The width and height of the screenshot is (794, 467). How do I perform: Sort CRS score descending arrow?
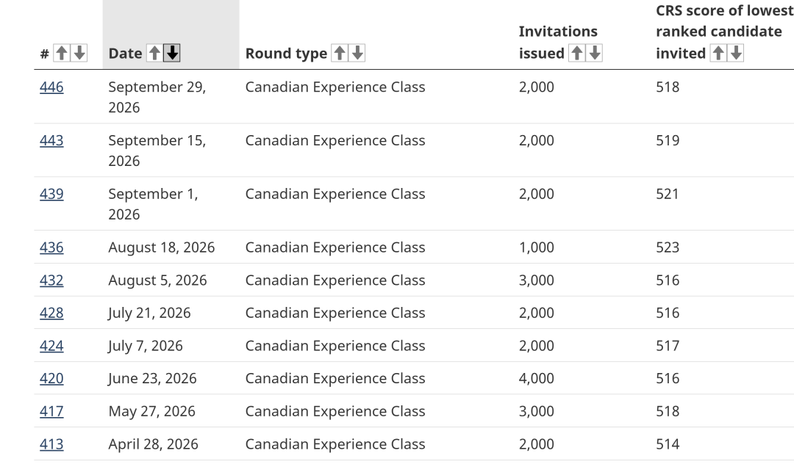coord(736,53)
